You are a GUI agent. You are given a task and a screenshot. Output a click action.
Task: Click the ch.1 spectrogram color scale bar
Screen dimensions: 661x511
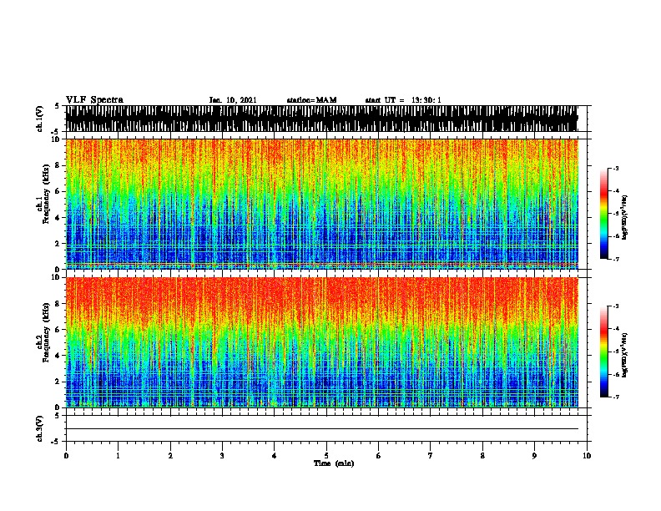[x=603, y=214]
